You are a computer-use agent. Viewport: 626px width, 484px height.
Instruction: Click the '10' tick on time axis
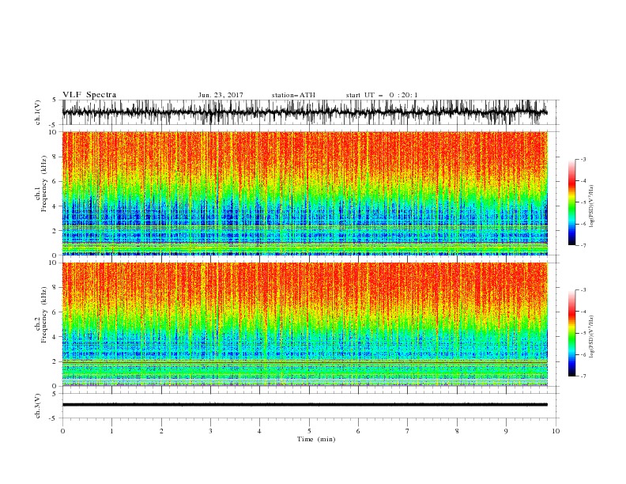[x=556, y=431]
